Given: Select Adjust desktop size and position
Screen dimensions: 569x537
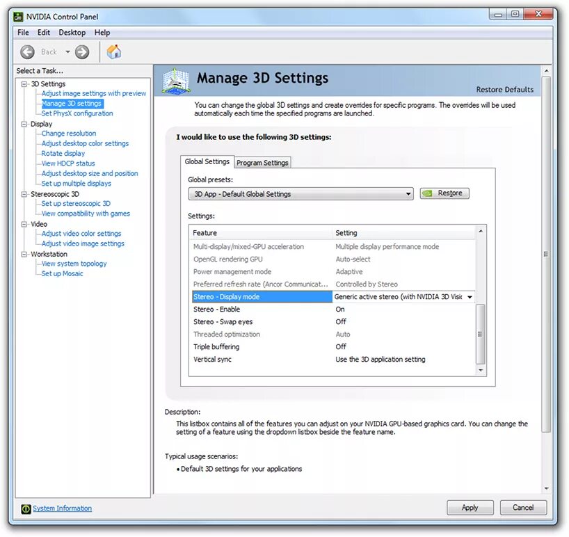Looking at the screenshot, I should point(90,173).
